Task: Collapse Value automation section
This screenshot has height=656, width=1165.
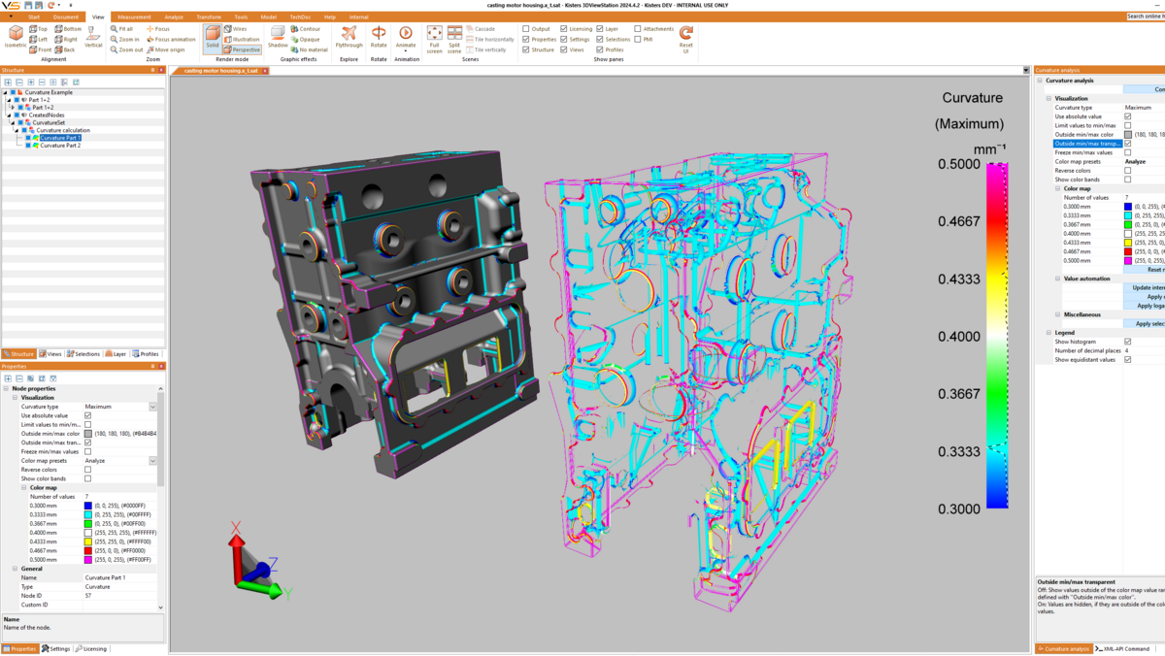Action: (x=1058, y=279)
